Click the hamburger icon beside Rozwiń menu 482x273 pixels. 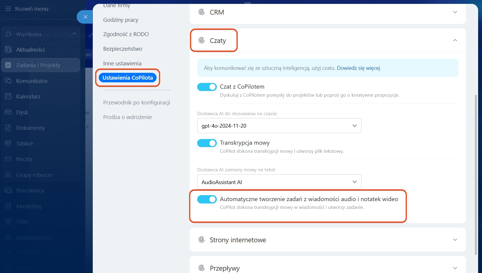point(8,9)
